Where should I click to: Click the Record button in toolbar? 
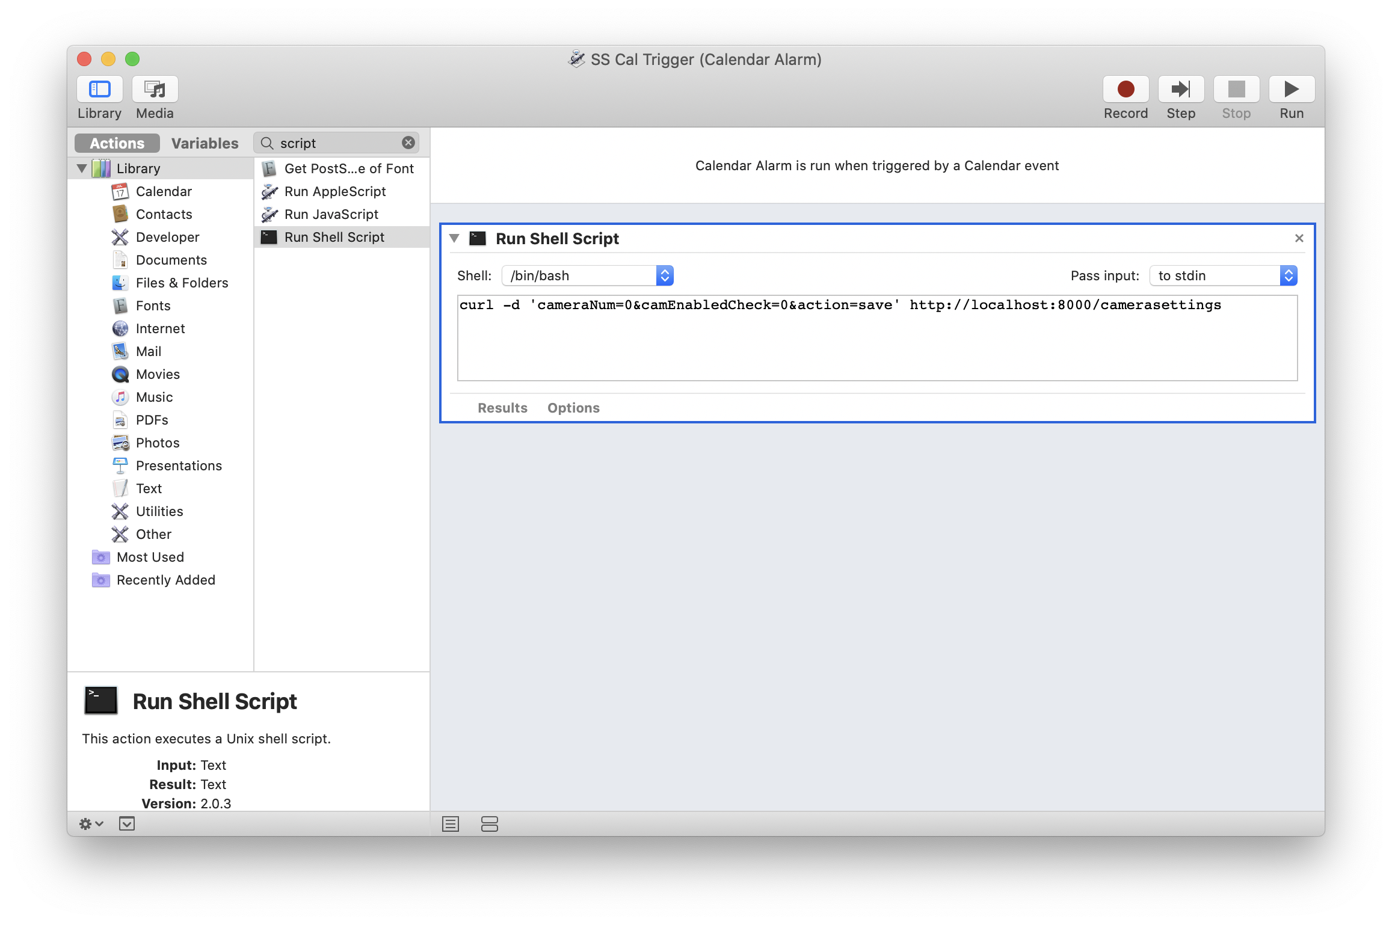tap(1126, 90)
